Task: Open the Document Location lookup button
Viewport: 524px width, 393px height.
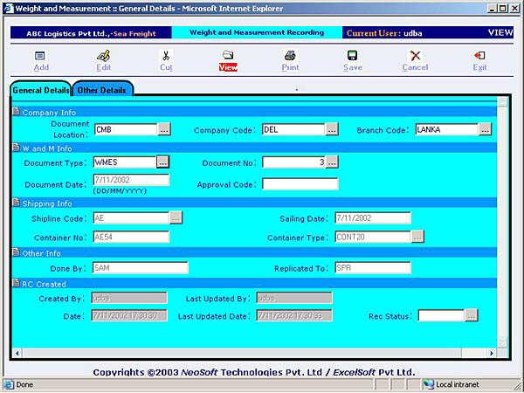Action: (164, 129)
